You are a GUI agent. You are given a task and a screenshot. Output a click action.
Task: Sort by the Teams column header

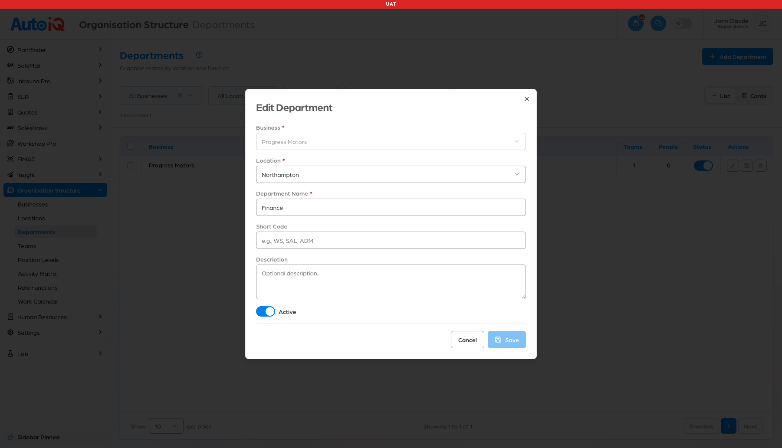pos(633,147)
